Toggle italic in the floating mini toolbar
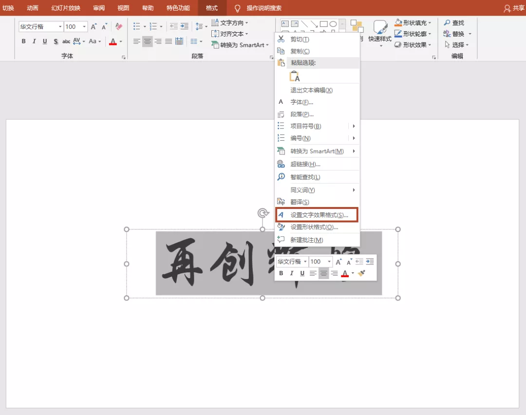This screenshot has height=415, width=526. (x=292, y=273)
